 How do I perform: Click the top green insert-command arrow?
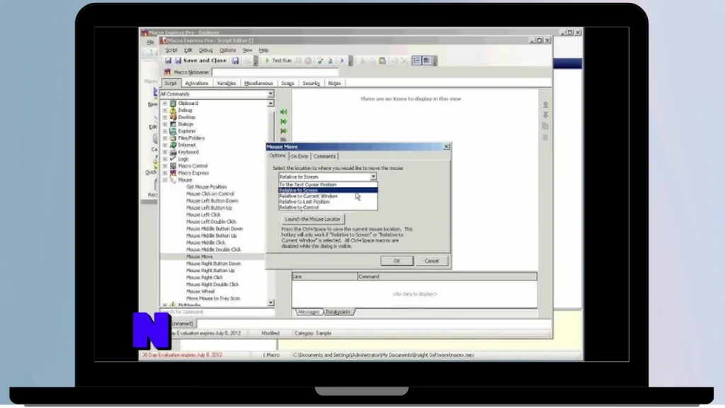(284, 112)
